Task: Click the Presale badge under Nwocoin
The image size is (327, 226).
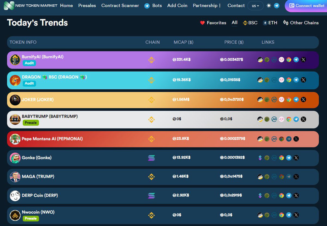Action: [31, 218]
